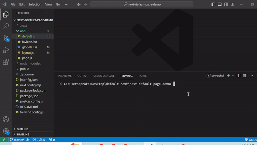Open Run and Debug view

pos(6,50)
